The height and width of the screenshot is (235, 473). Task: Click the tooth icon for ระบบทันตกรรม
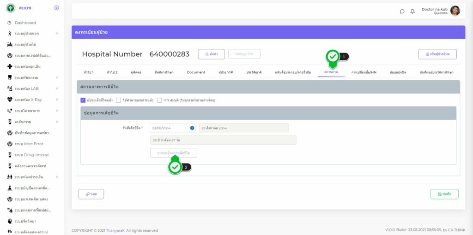(10, 77)
